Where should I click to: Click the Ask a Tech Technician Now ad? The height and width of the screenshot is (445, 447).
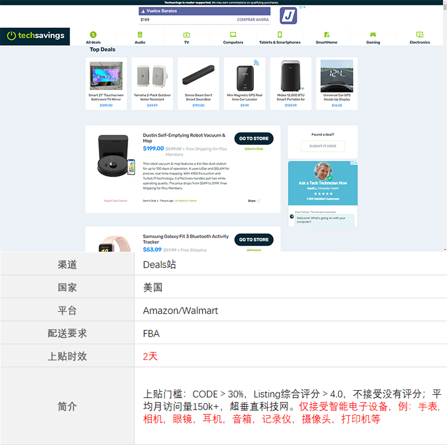pos(322,183)
